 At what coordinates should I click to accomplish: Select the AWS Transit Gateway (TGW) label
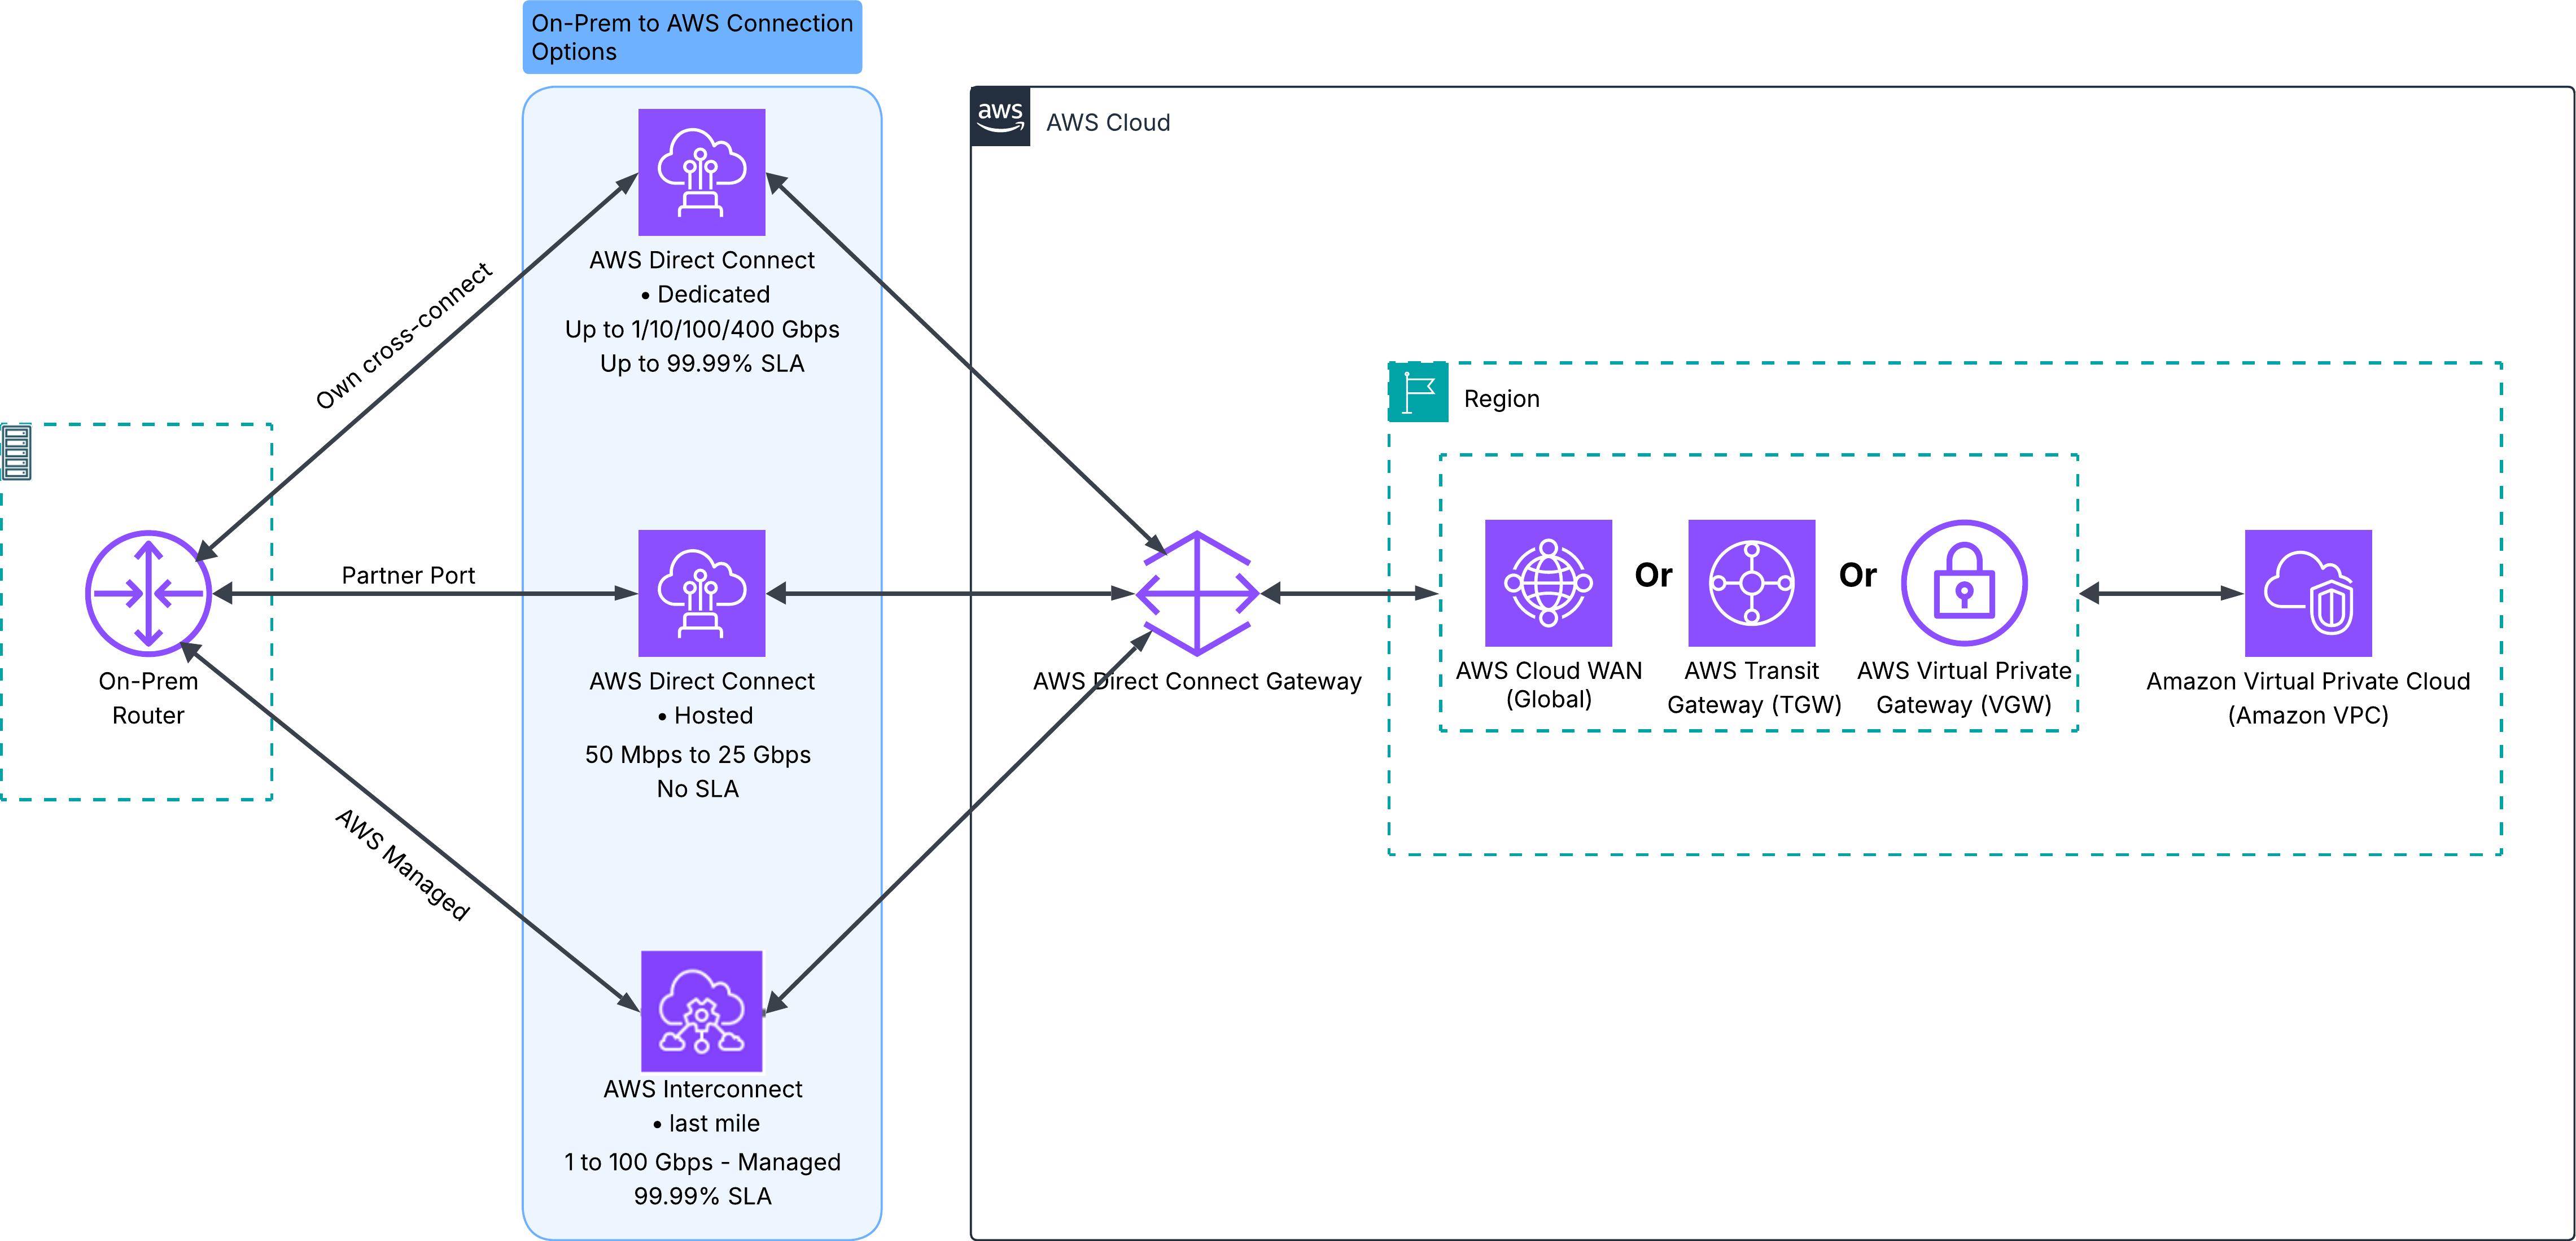point(1754,687)
